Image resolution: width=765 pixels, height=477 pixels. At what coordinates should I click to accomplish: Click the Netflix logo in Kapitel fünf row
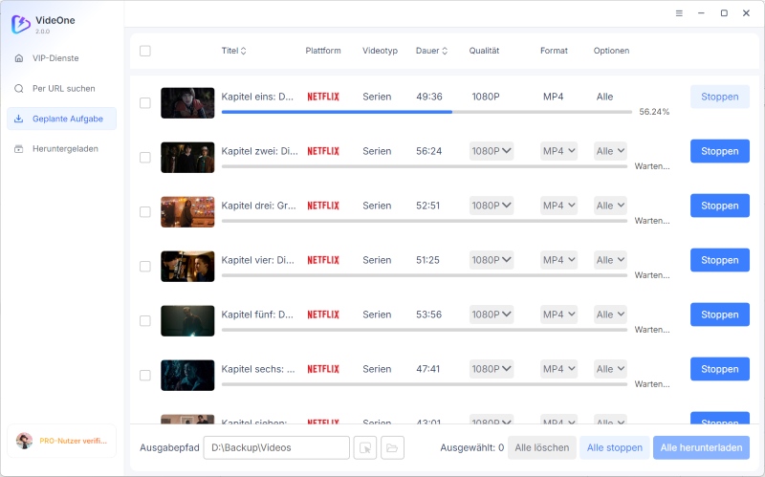tap(323, 314)
